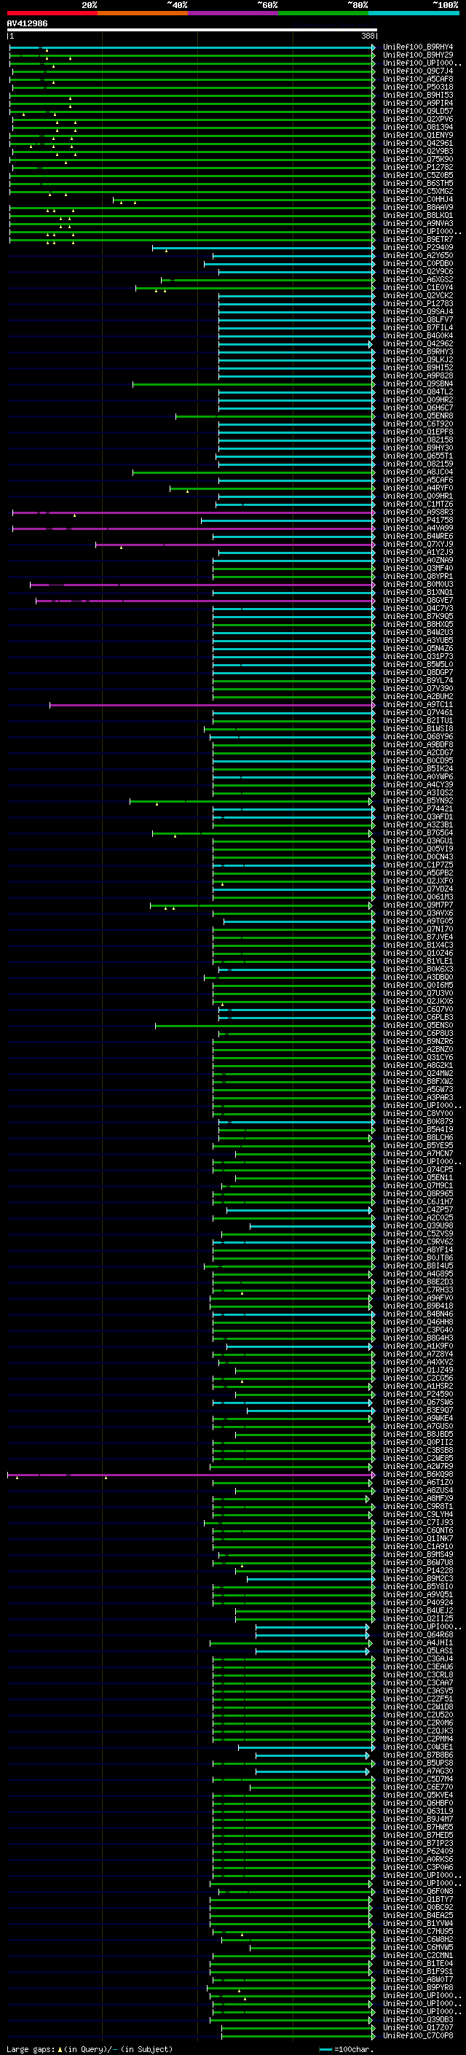Screen dimensions: 466x2055
Task: Click the cyan ~100% identity legend bar
Action: (x=414, y=14)
